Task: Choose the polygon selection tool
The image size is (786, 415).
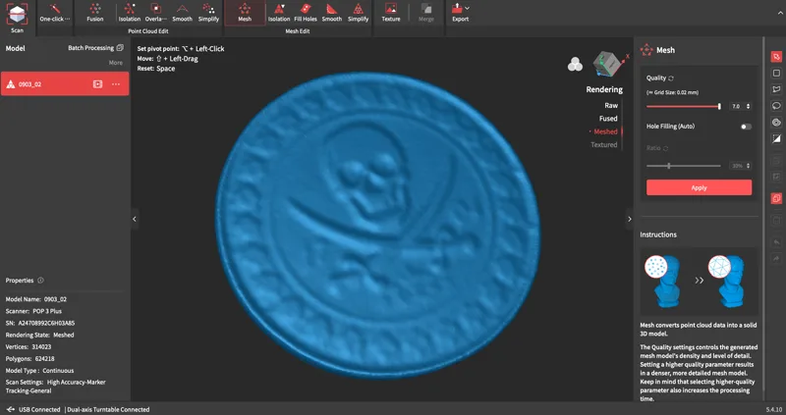Action: (x=776, y=89)
